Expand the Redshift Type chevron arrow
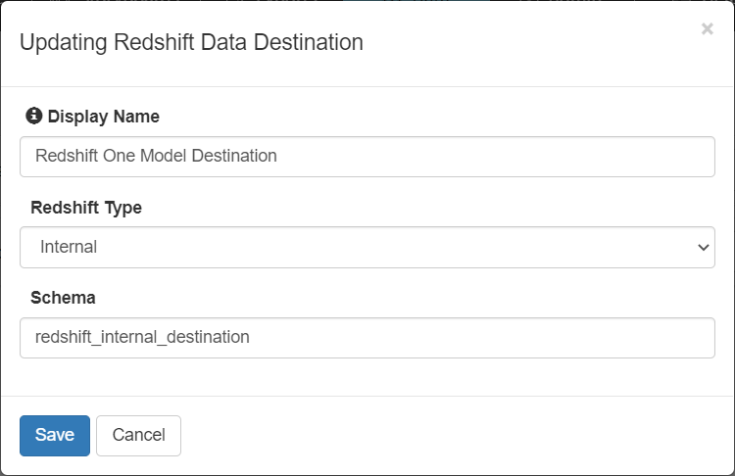The image size is (735, 476). (x=703, y=248)
